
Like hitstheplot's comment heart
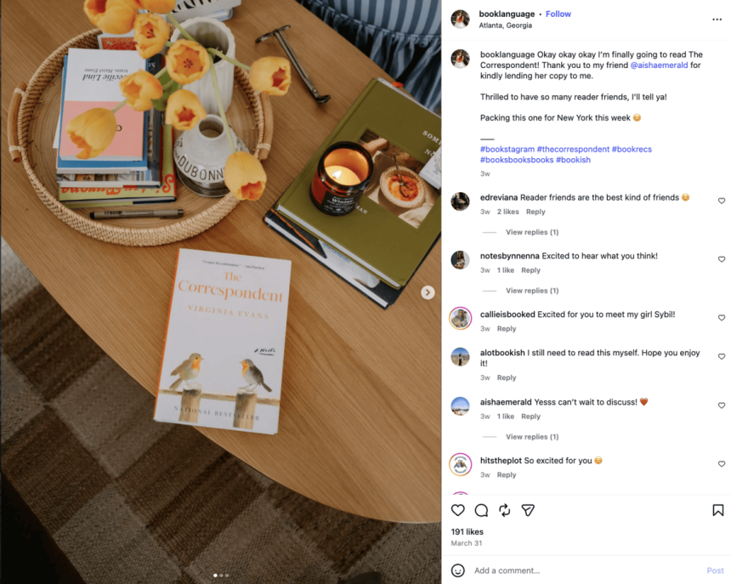(x=721, y=464)
